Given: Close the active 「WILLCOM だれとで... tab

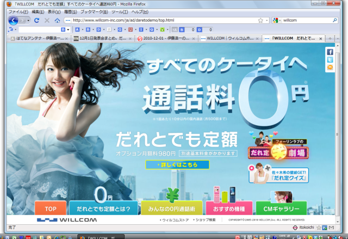Looking at the screenshot, I should tap(320, 39).
